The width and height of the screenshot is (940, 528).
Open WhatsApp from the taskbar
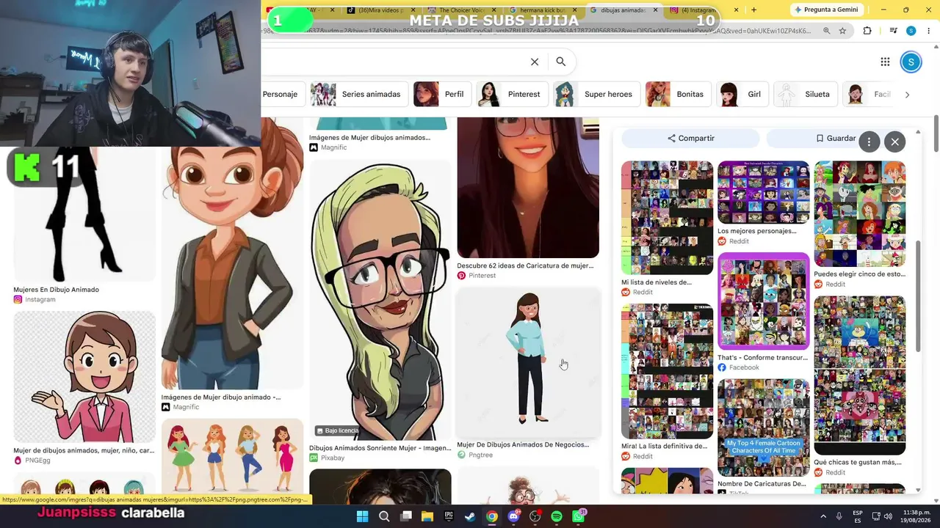click(x=579, y=516)
